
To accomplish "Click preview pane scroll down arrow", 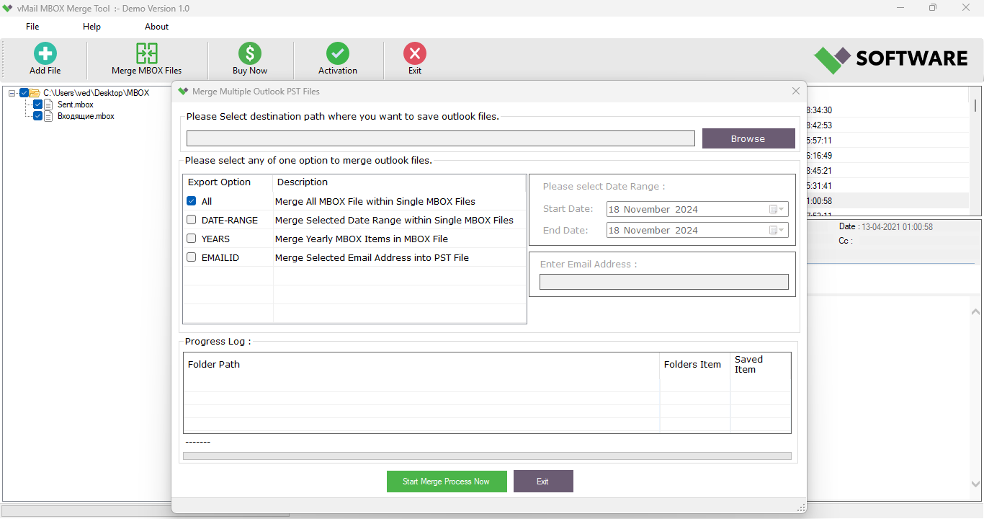I will click(x=976, y=484).
